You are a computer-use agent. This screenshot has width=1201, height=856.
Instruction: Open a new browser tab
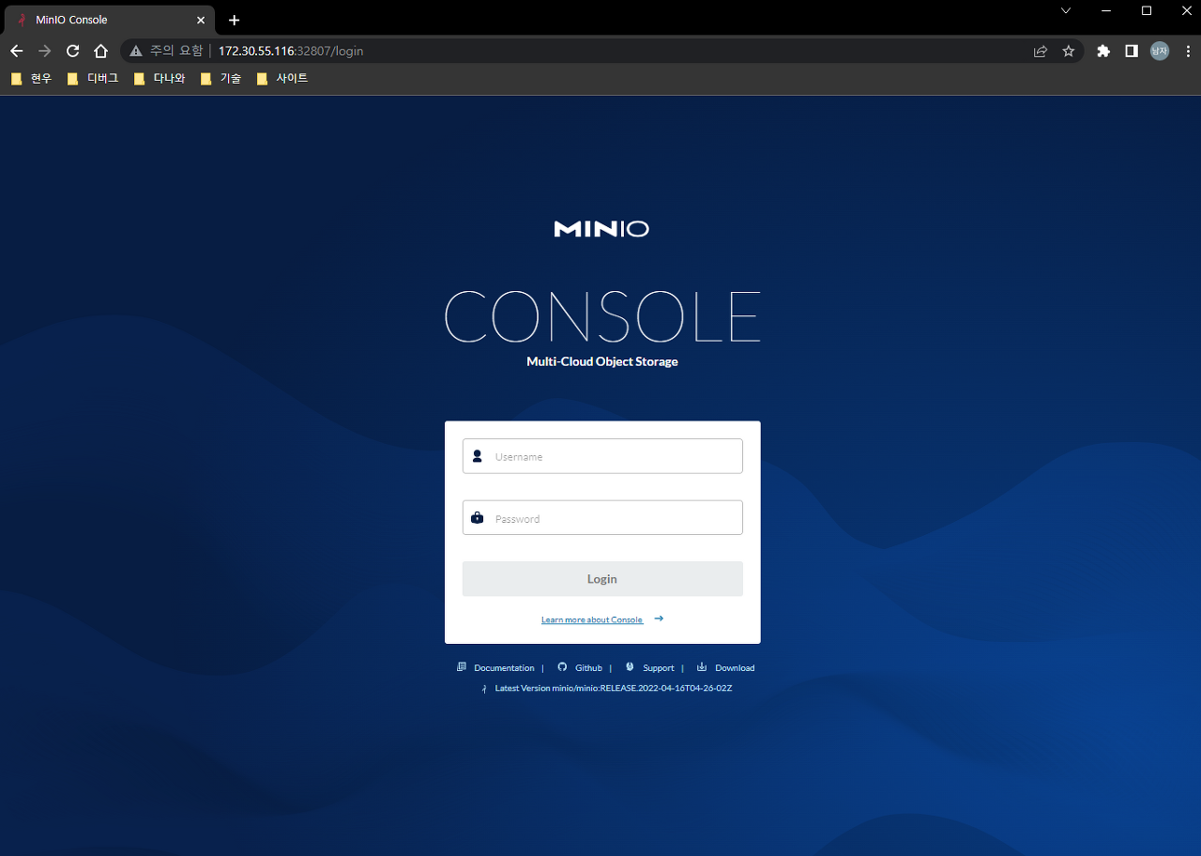click(235, 20)
